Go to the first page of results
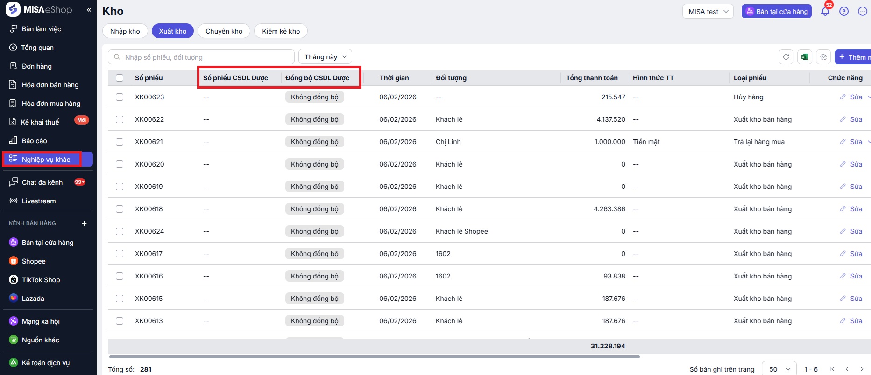Viewport: 871px width, 375px height. click(832, 369)
